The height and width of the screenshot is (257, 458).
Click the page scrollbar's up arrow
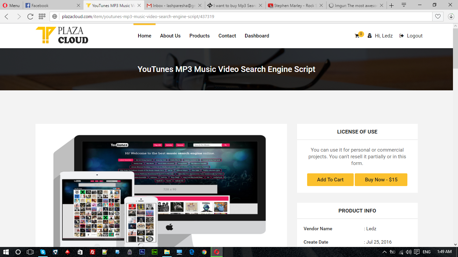(x=455, y=26)
